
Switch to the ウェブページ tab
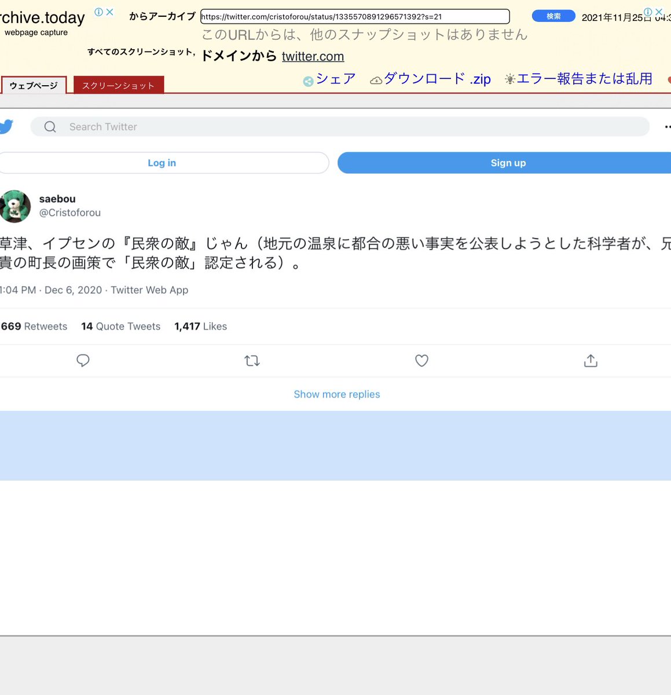point(34,85)
